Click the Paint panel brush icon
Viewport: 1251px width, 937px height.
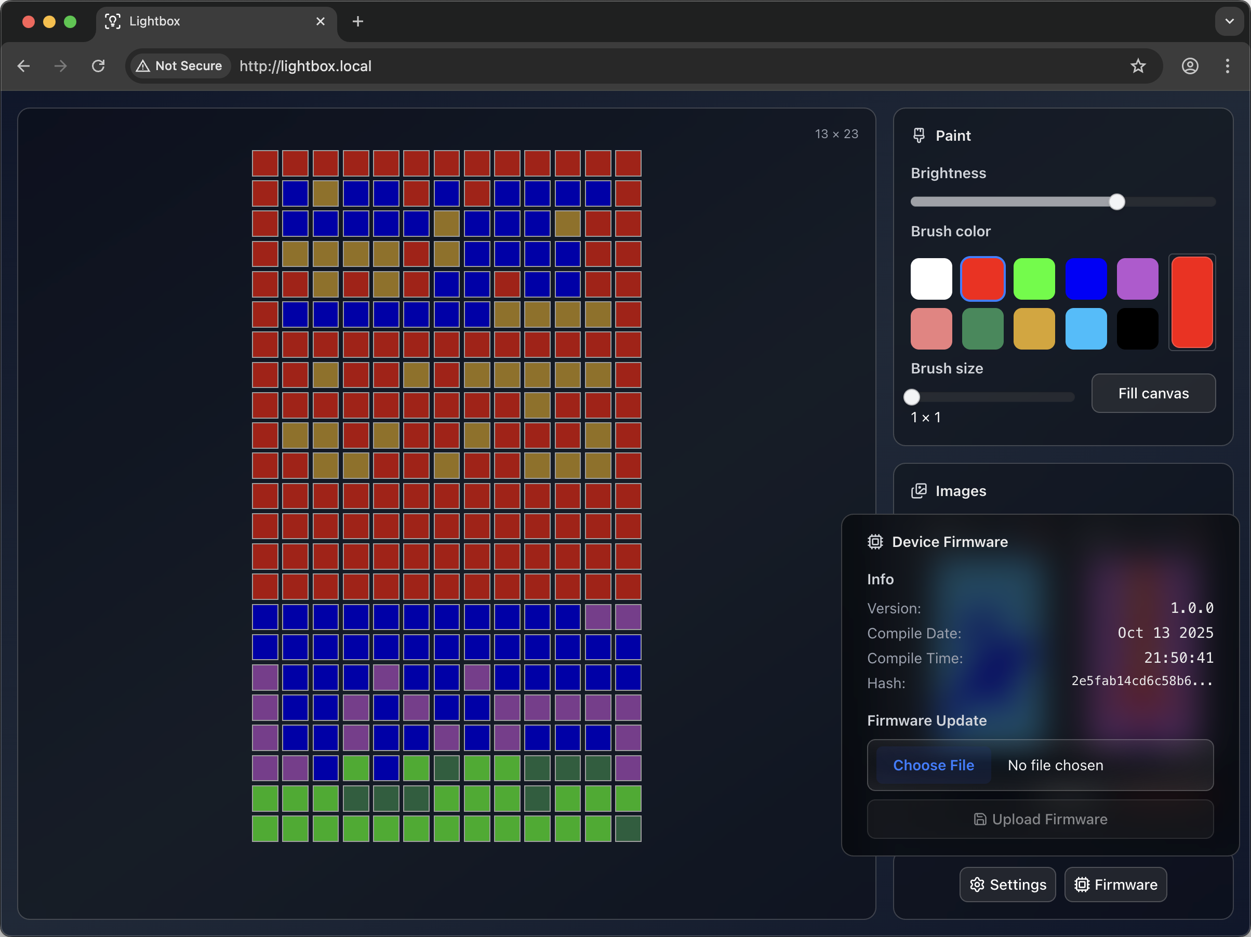[919, 135]
